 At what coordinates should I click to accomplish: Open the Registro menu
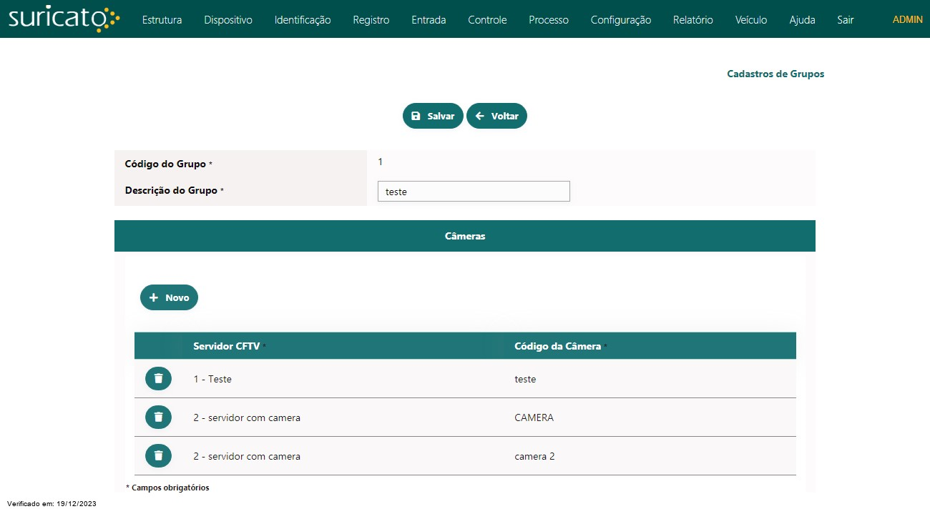[371, 20]
